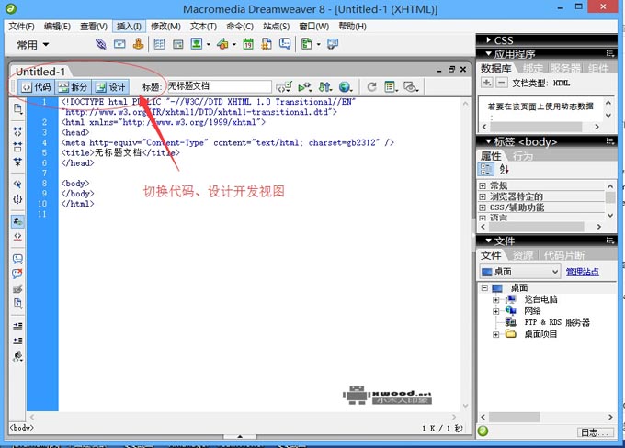This screenshot has height=448, width=625.
Task: Toggle category view in Attributes panel
Action: click(x=486, y=169)
